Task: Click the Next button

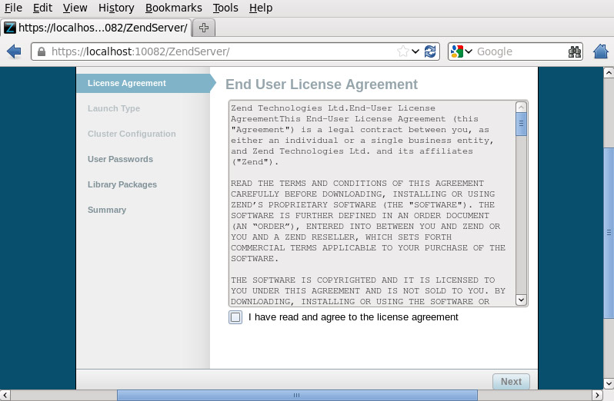Action: (511, 382)
